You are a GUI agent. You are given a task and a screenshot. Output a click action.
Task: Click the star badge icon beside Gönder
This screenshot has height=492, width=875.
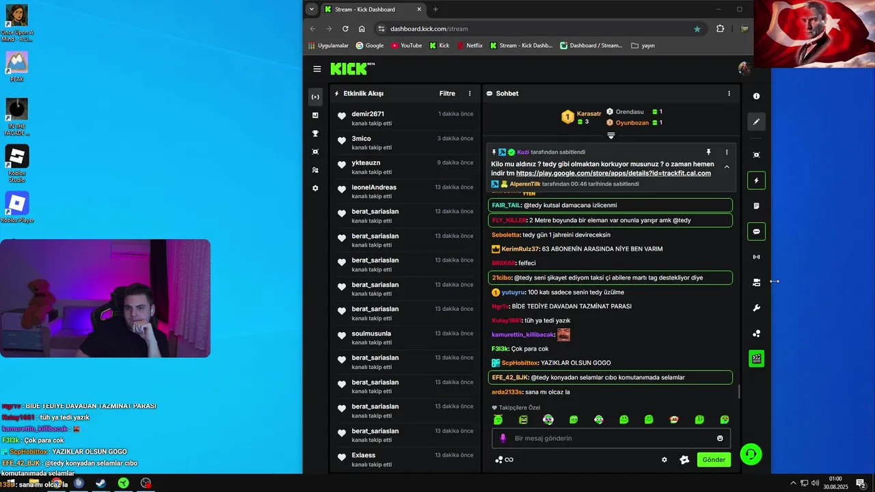click(x=684, y=460)
